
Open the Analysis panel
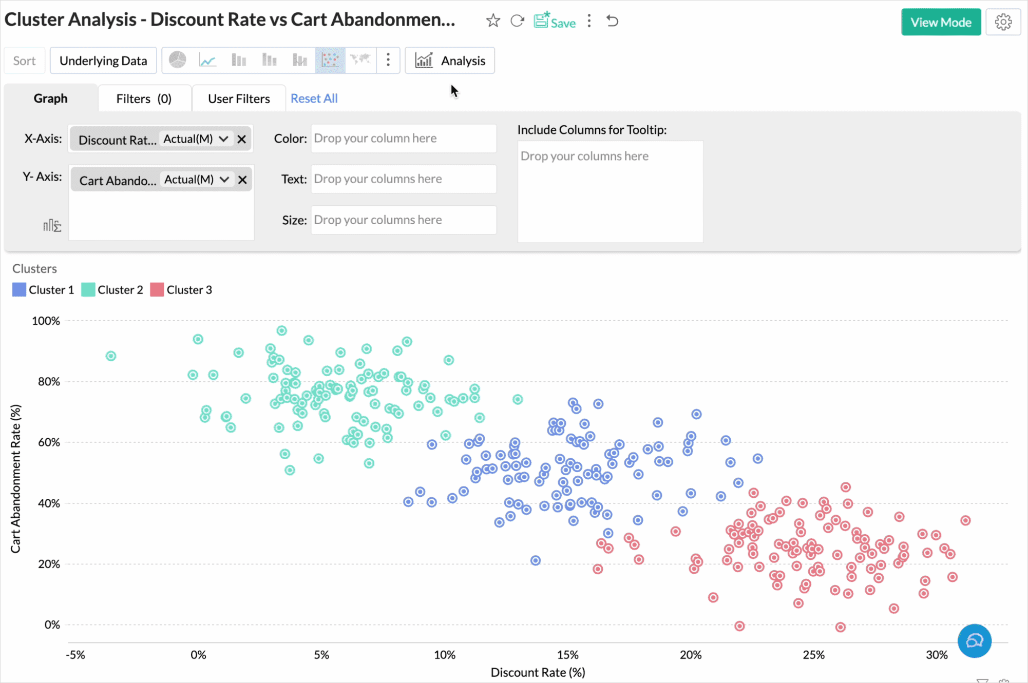[x=449, y=60]
